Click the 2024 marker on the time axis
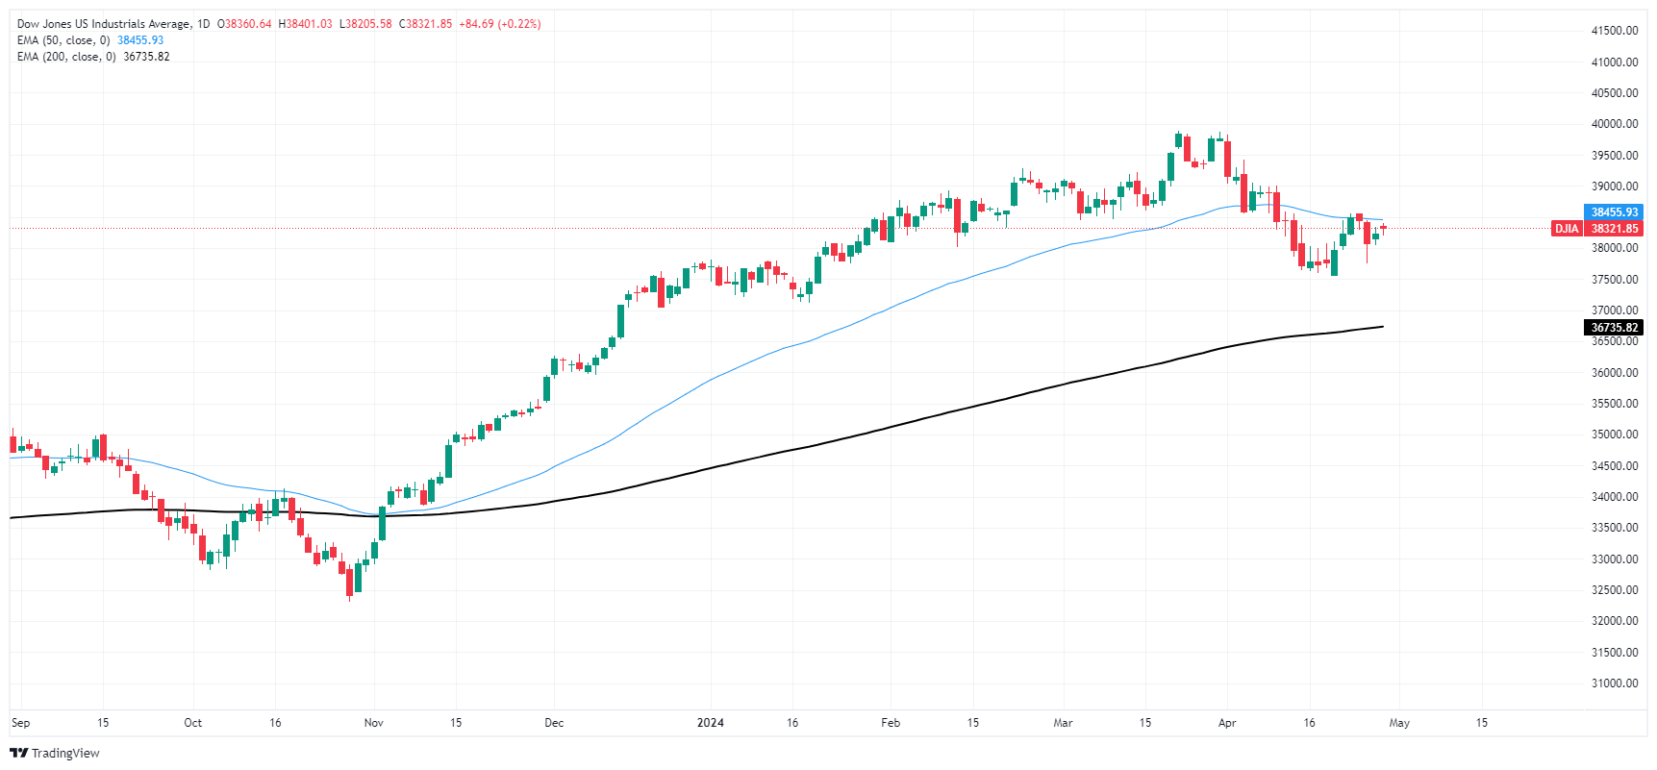 (710, 723)
